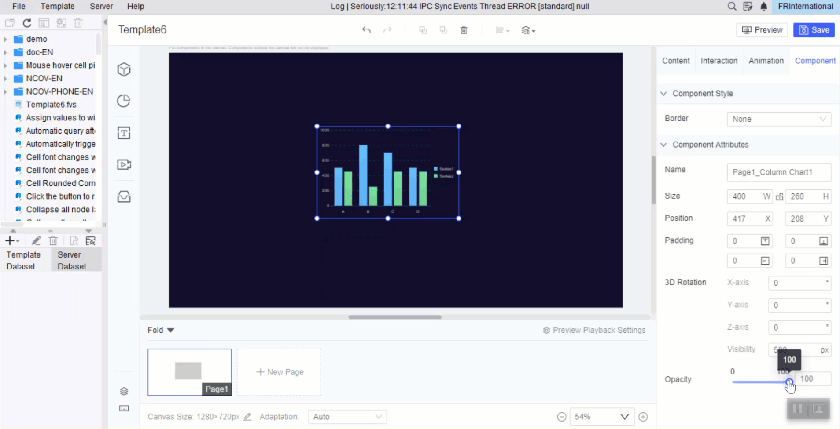Switch to the Animation tab
Screen dimensions: 840x429
[x=766, y=61]
